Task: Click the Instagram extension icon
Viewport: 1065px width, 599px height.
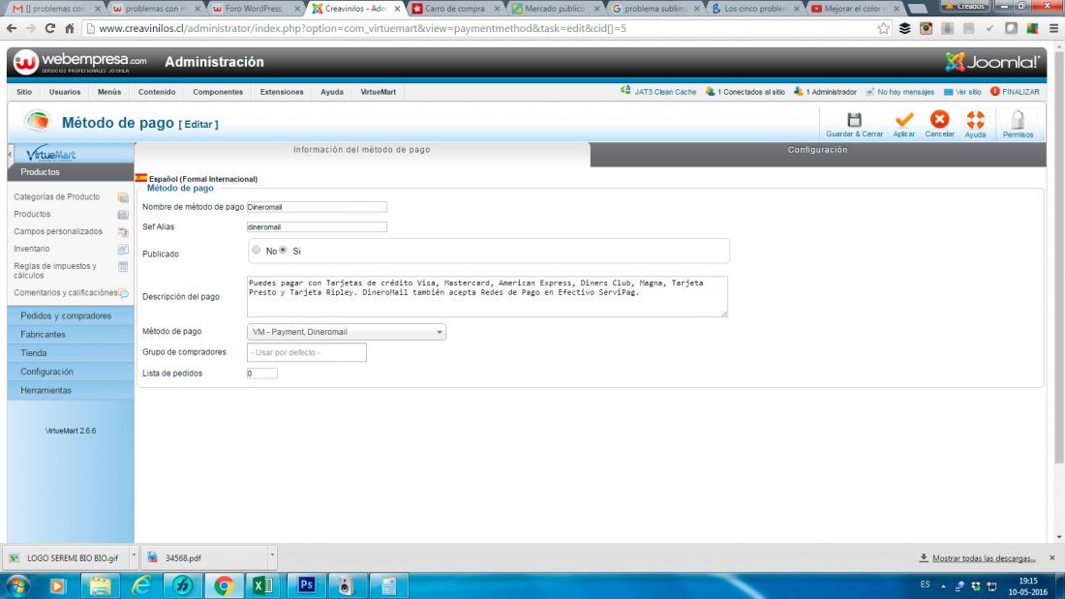Action: tap(926, 28)
